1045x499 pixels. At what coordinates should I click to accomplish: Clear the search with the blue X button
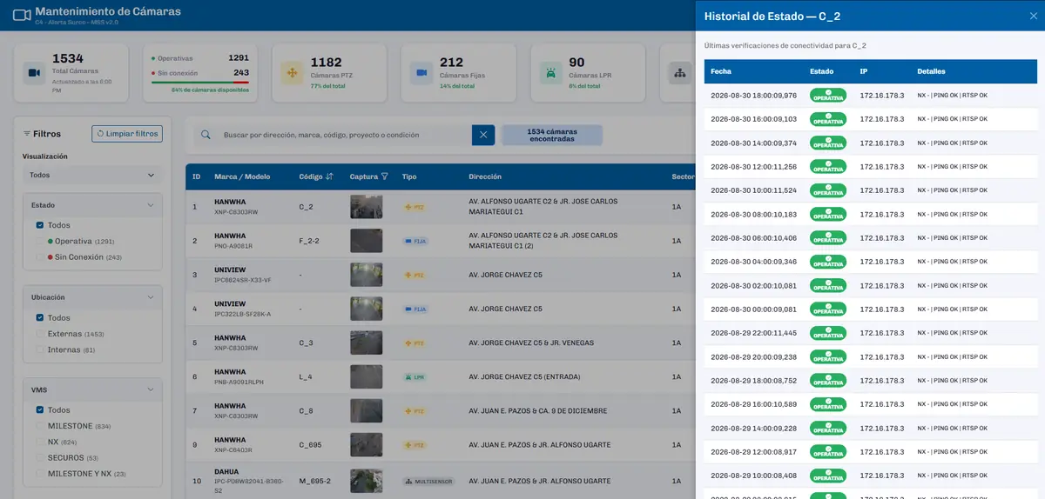[x=483, y=135]
